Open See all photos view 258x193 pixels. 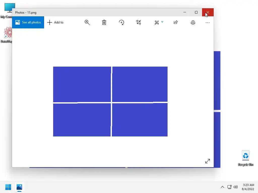click(28, 22)
